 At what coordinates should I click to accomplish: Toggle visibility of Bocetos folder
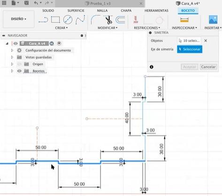coord(19,71)
